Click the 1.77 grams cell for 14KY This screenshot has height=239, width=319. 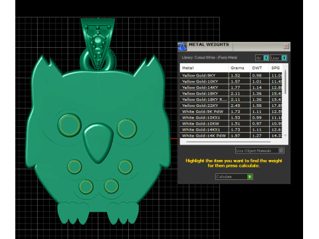pos(239,88)
